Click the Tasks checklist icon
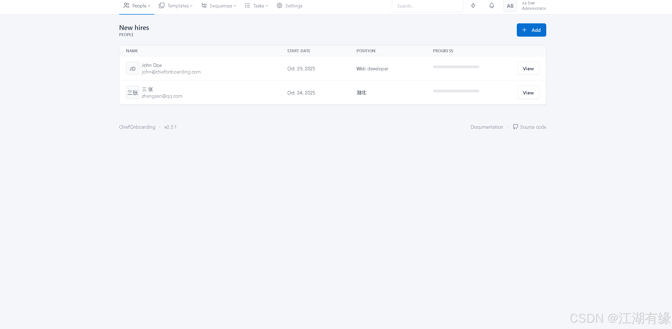This screenshot has width=672, height=329. [247, 6]
